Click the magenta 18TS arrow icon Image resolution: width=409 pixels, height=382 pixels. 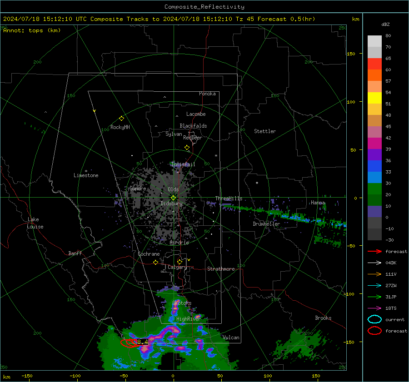[374, 308]
